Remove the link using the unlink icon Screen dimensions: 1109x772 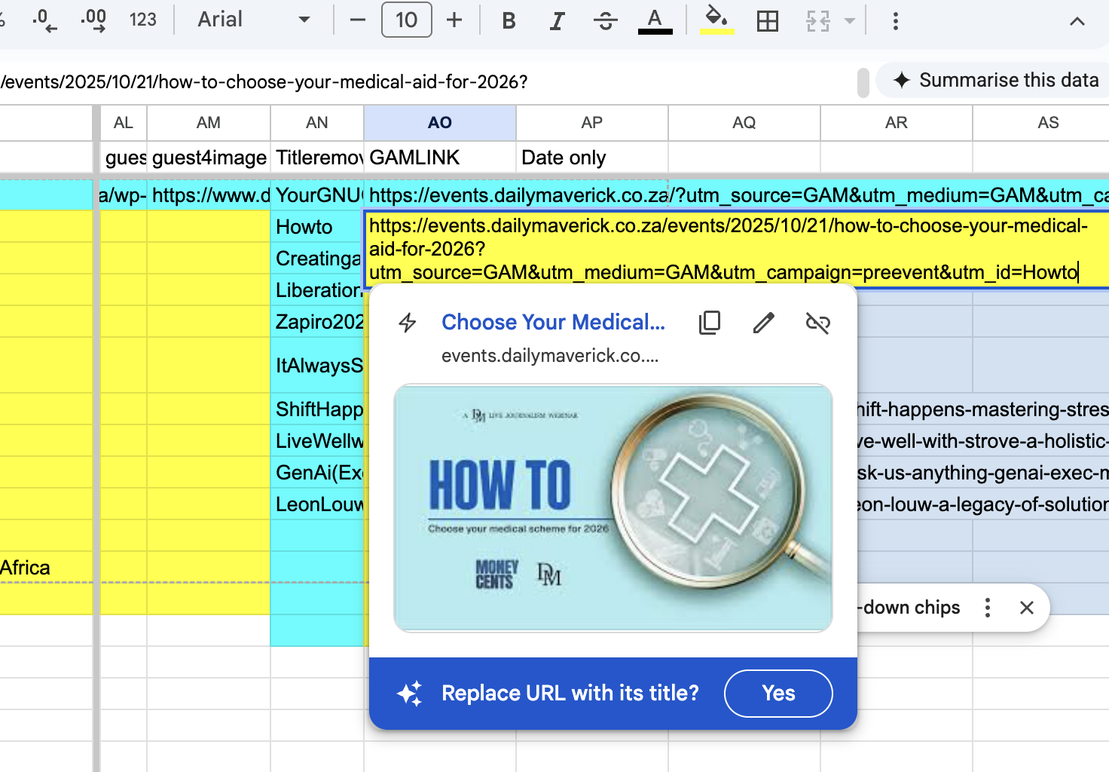(817, 322)
